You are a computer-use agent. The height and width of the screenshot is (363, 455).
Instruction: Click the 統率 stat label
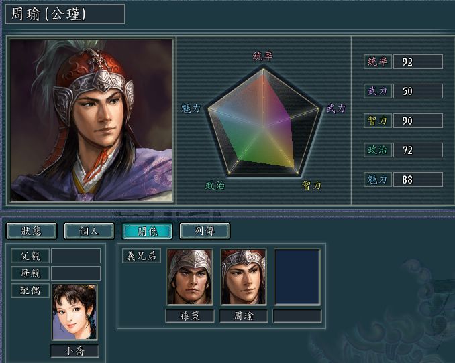click(378, 62)
